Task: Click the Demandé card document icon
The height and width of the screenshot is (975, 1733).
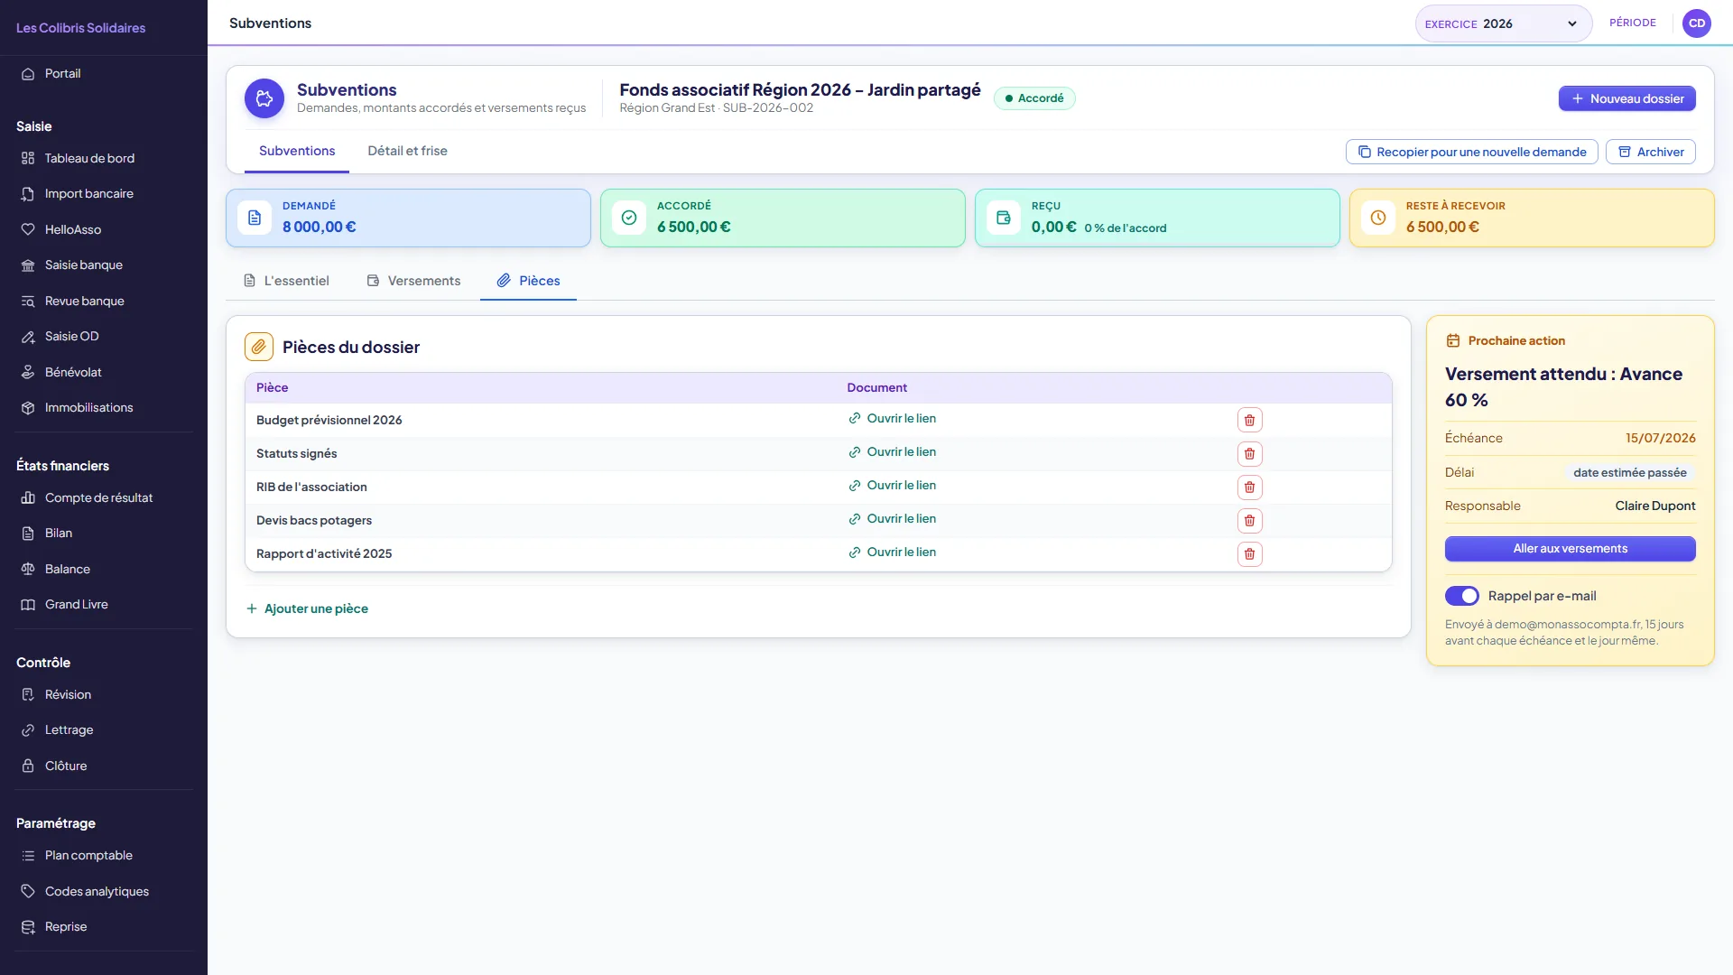Action: [x=255, y=218]
